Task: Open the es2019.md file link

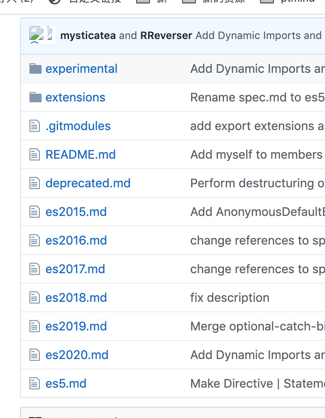Action: point(76,327)
